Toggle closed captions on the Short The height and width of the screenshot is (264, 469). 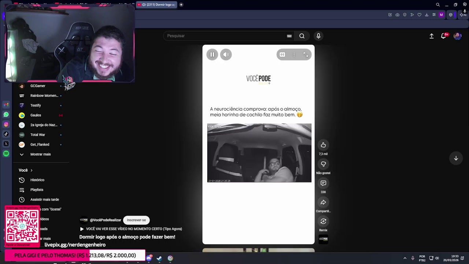[x=282, y=55]
